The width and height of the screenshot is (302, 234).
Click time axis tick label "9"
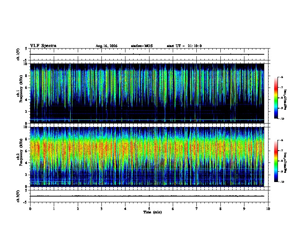pyautogui.click(x=244, y=209)
